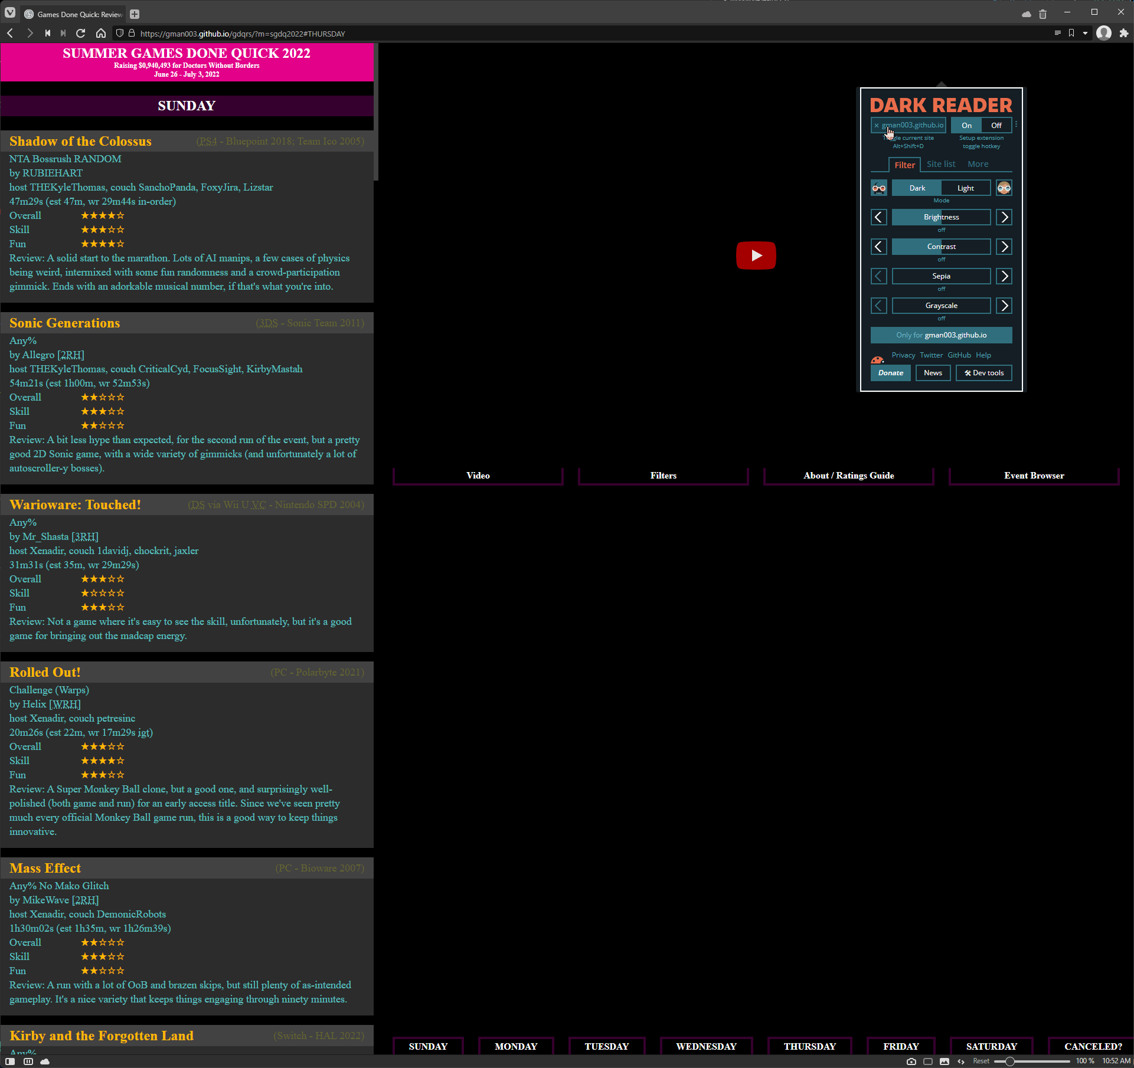
Task: Open the Vivaldi profile avatar icon
Action: [1104, 33]
